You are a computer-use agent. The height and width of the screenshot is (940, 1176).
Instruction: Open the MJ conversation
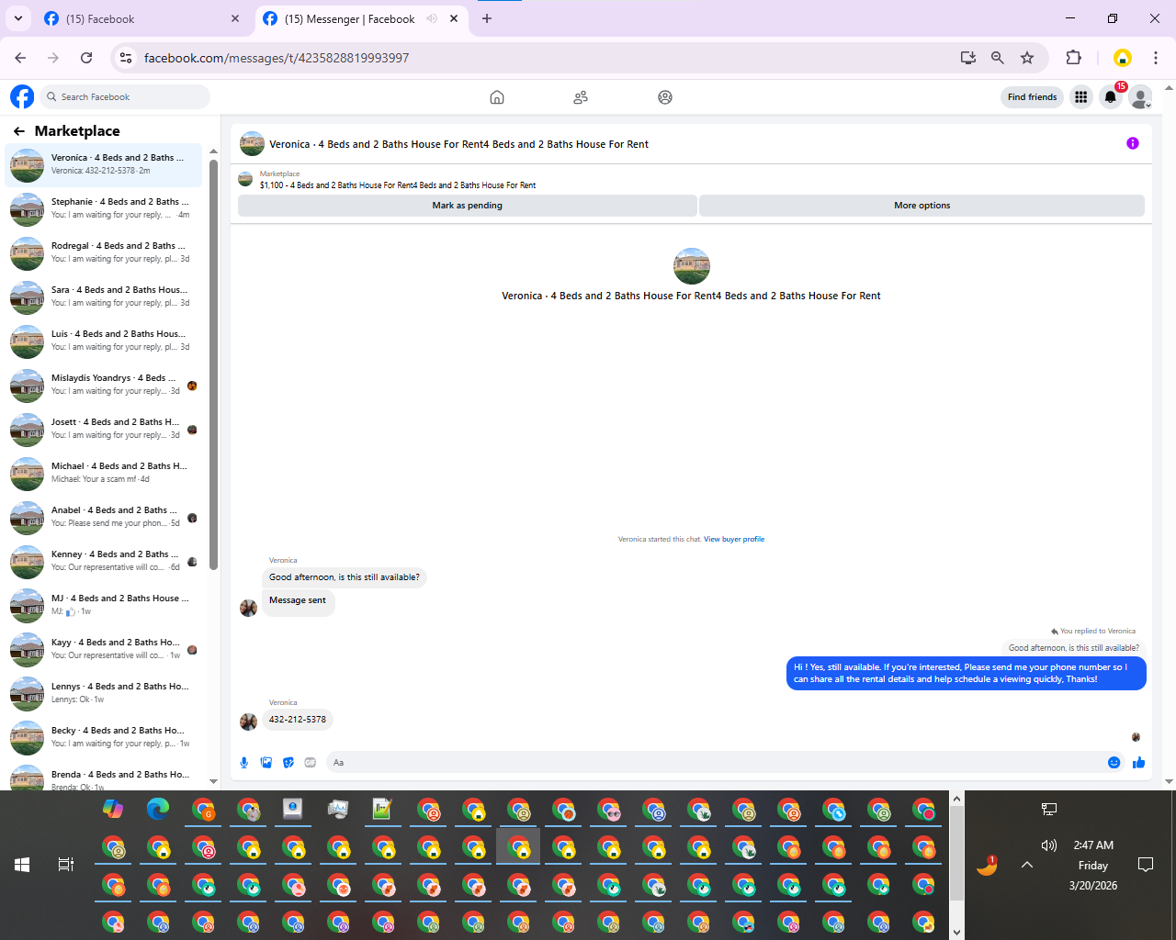104,606
